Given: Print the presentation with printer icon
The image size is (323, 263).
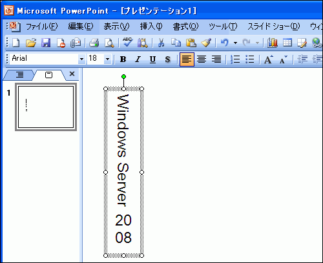Looking at the screenshot, I should 94,43.
